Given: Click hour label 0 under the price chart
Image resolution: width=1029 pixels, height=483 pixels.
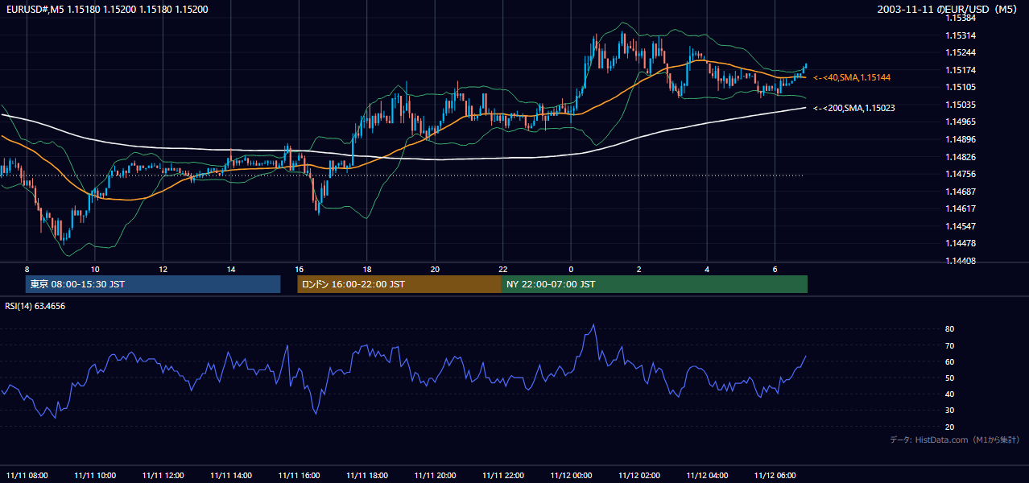Looking at the screenshot, I should tap(571, 269).
